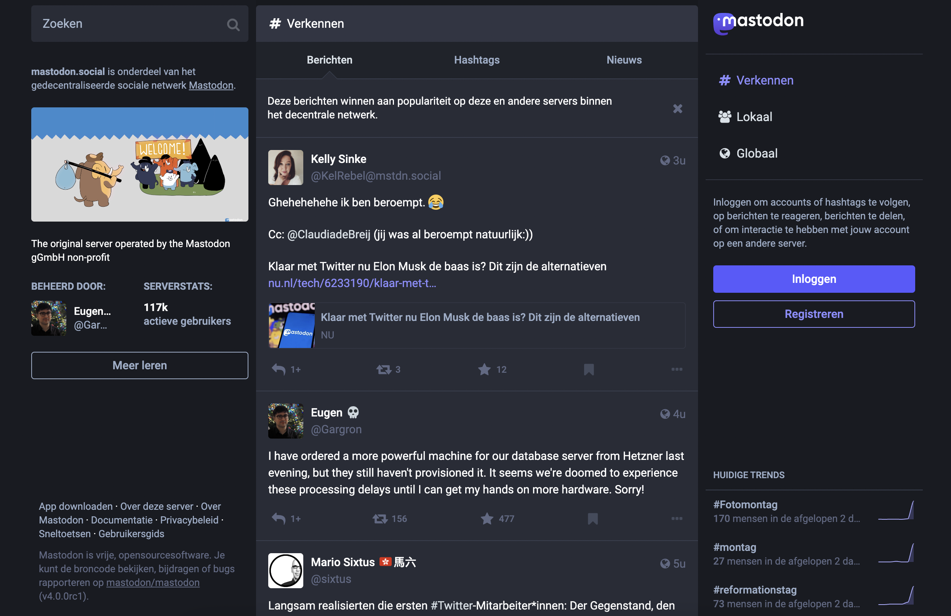This screenshot has height=616, width=951.
Task: Click the #Fotomontag trend sparkline
Action: coord(895,510)
